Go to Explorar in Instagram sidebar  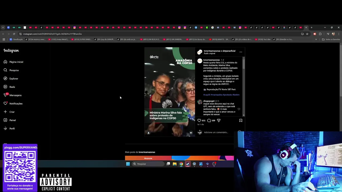pos(11,79)
